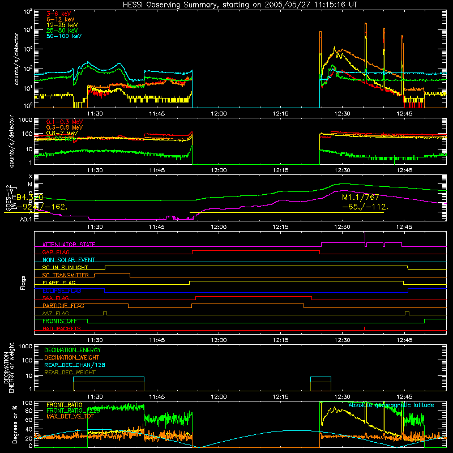This screenshot has height=453, width=453.
Task: Click the PARTICLE_FLAG label
Action: point(63,306)
